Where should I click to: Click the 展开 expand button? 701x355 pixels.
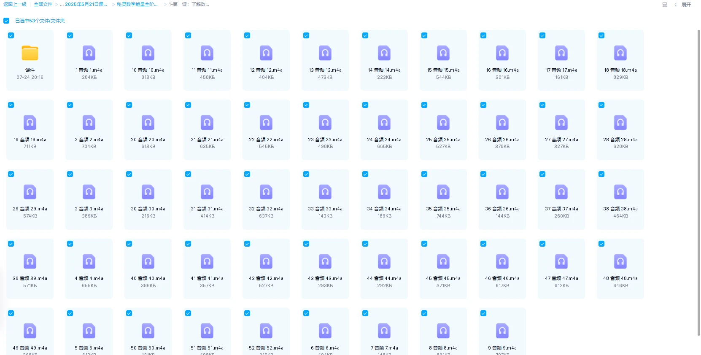686,5
